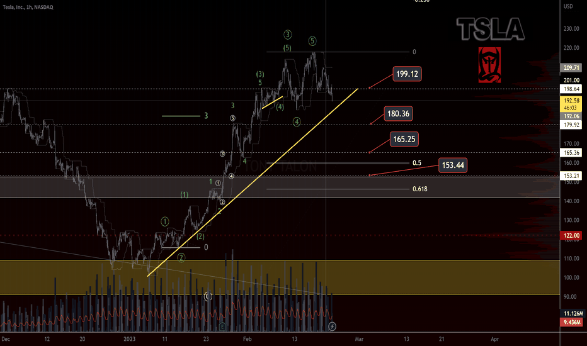Click the 153.21 price axis label

coord(571,176)
